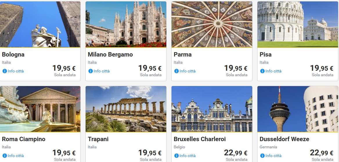The image size is (339, 162).
Task: Click the info icon under Bruxelles Charleroi
Action: point(176,156)
